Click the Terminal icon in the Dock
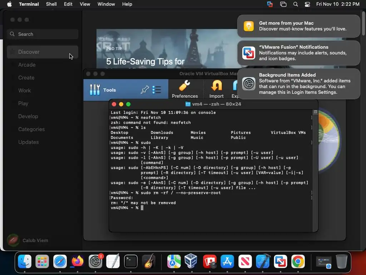Image resolution: width=366 pixels, height=275 pixels. click(x=130, y=261)
